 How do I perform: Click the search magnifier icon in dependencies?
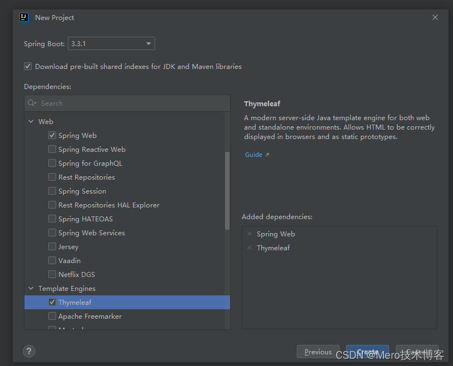tap(32, 103)
